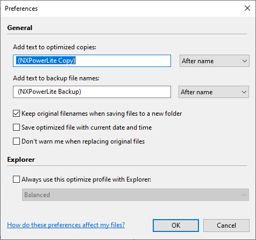
Task: Click the chevron arrow of the backup position dropdown
Action: click(x=244, y=92)
